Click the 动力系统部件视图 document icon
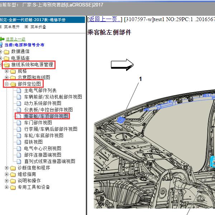 (x=19, y=104)
